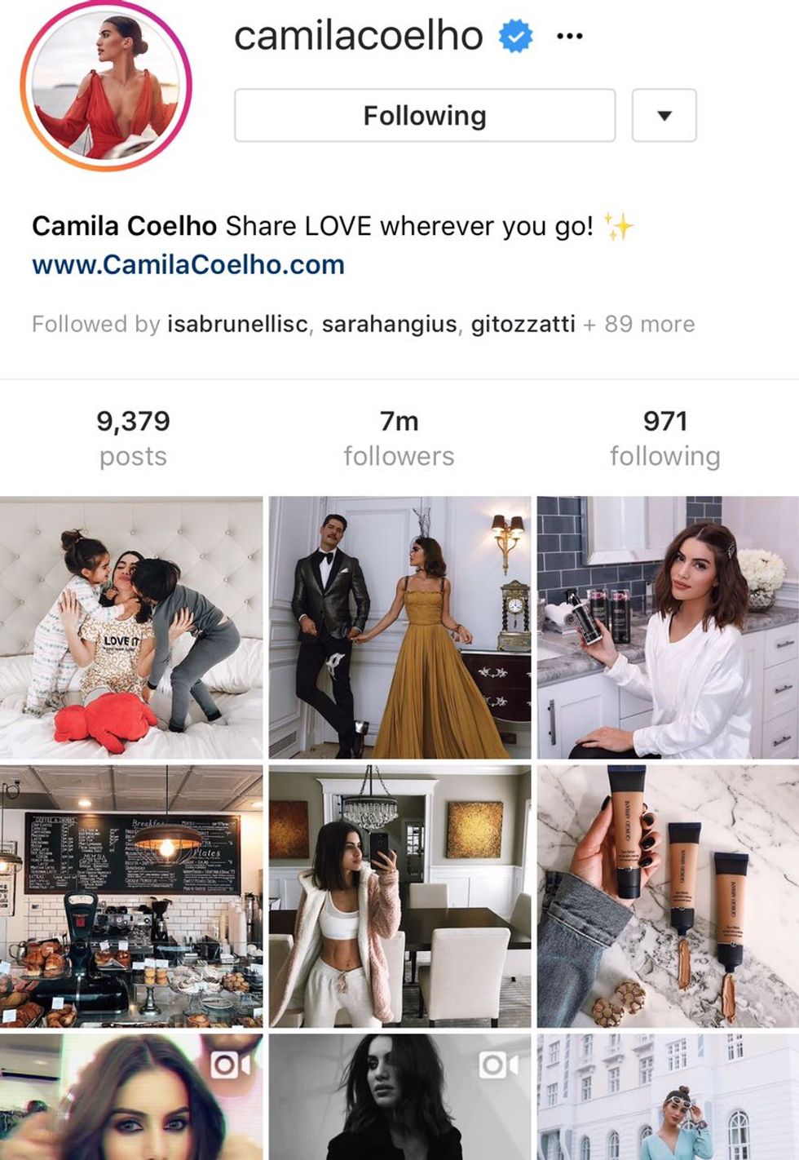This screenshot has height=1160, width=799.
Task: Open the foundation tubes on marble photo
Action: (x=668, y=896)
